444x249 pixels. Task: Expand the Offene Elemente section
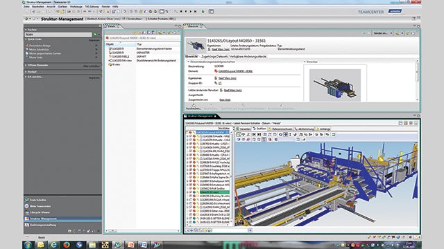click(x=26, y=65)
